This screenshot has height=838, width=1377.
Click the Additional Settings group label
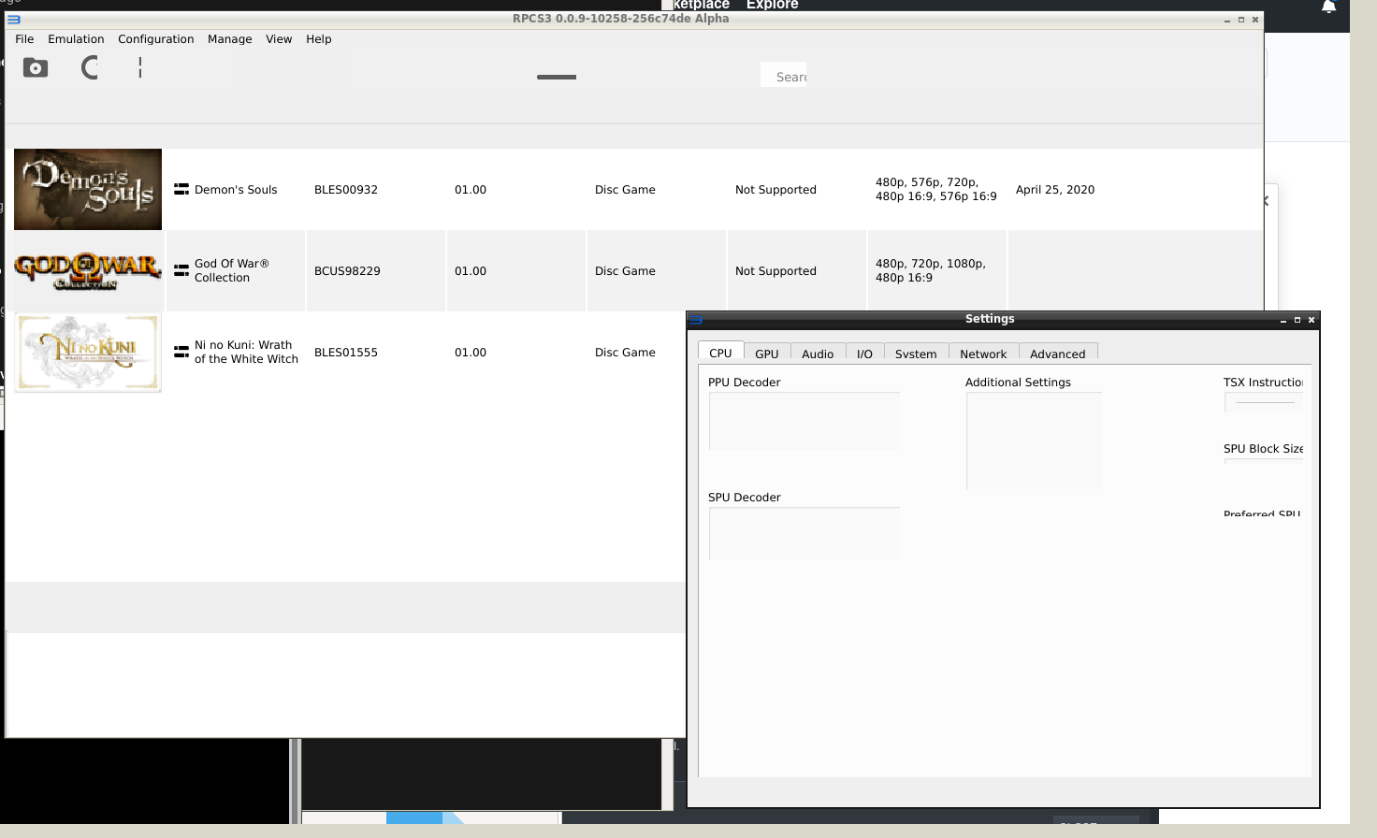coord(1018,382)
